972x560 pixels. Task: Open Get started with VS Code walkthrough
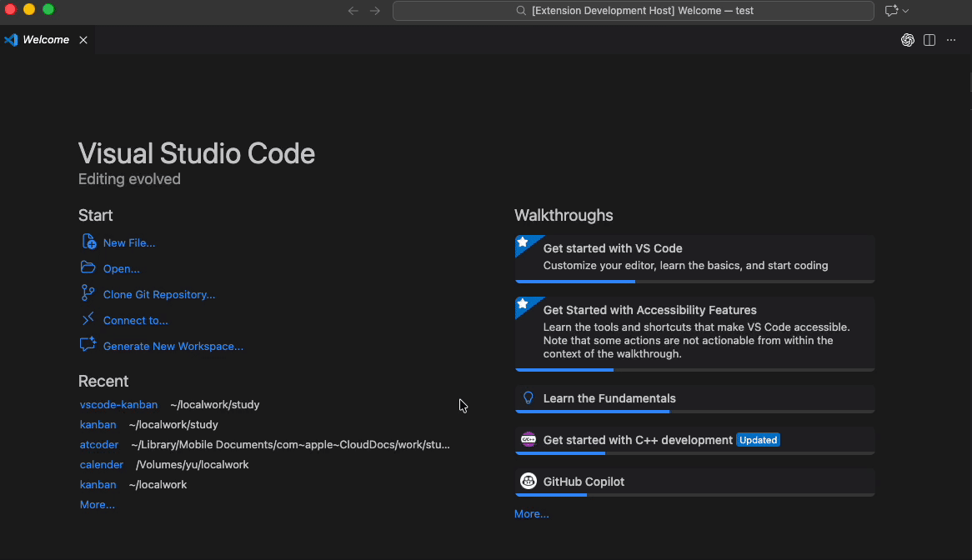(x=695, y=259)
